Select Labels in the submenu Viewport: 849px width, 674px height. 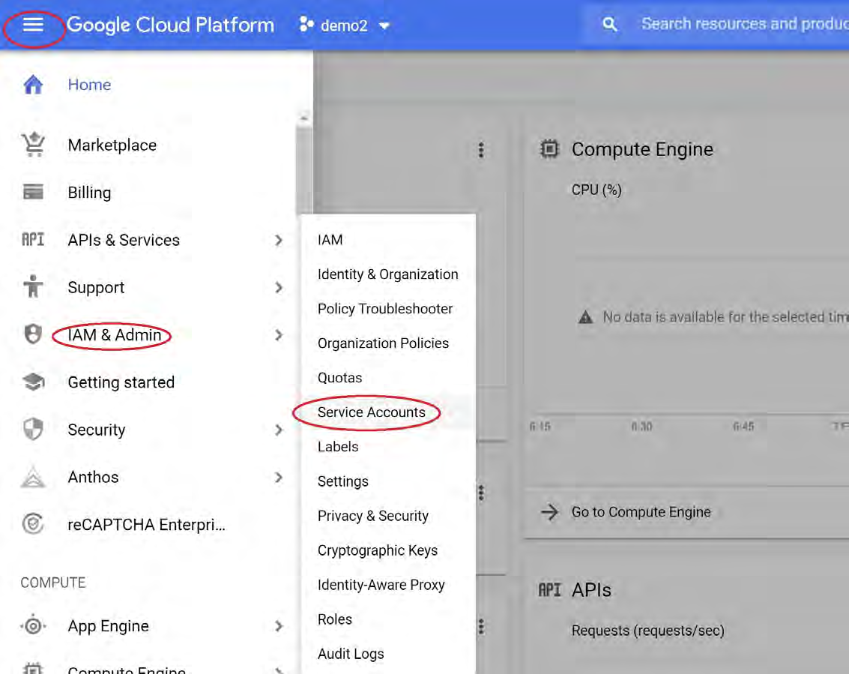[338, 447]
